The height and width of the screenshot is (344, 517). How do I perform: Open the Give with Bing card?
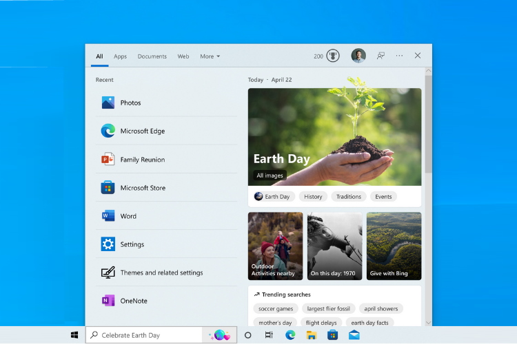pyautogui.click(x=394, y=246)
